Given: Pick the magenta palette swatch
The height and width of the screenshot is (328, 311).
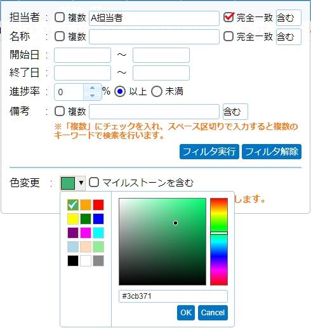Looking at the screenshot, I should point(86,233).
